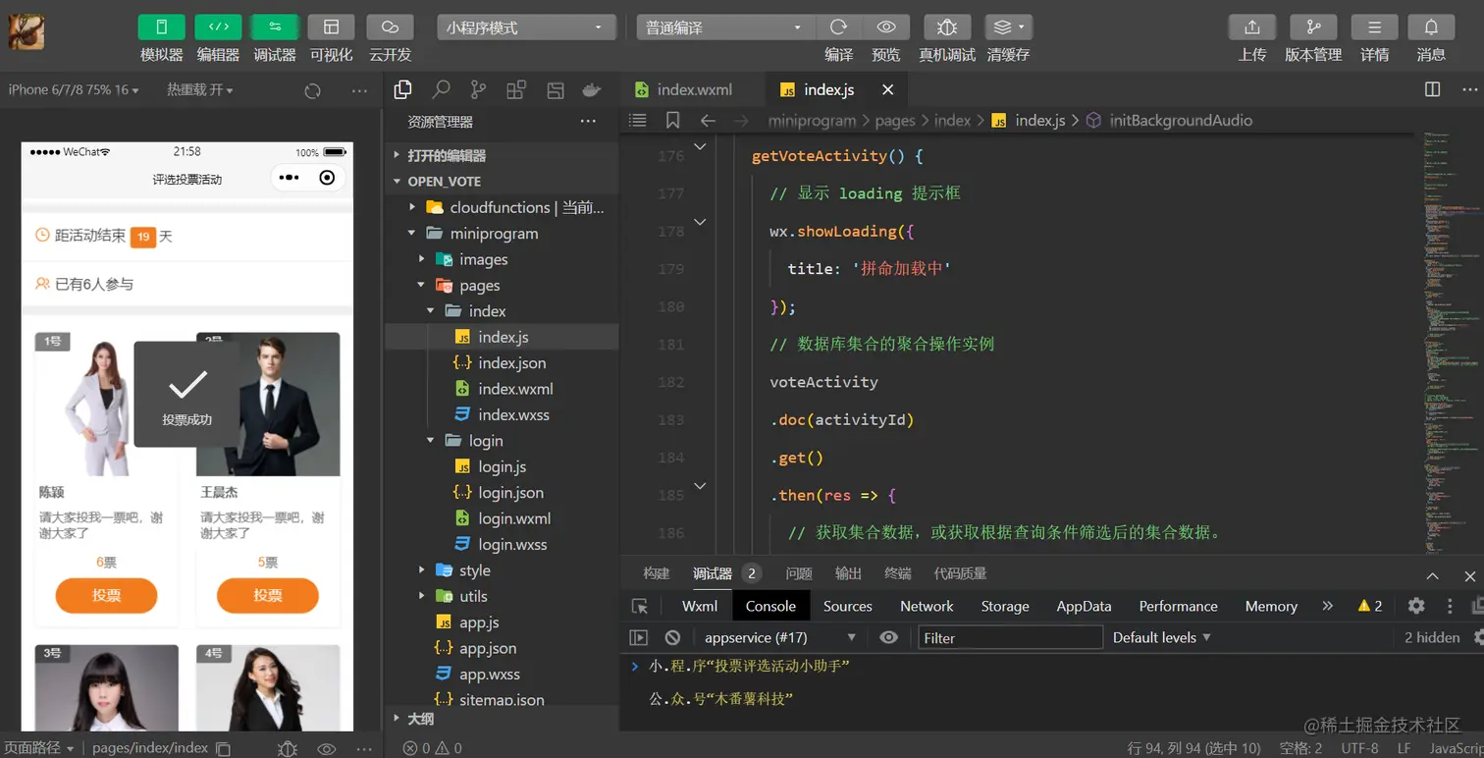Click initBackgroundAudio in the breadcrumb
The image size is (1484, 758).
1181,120
